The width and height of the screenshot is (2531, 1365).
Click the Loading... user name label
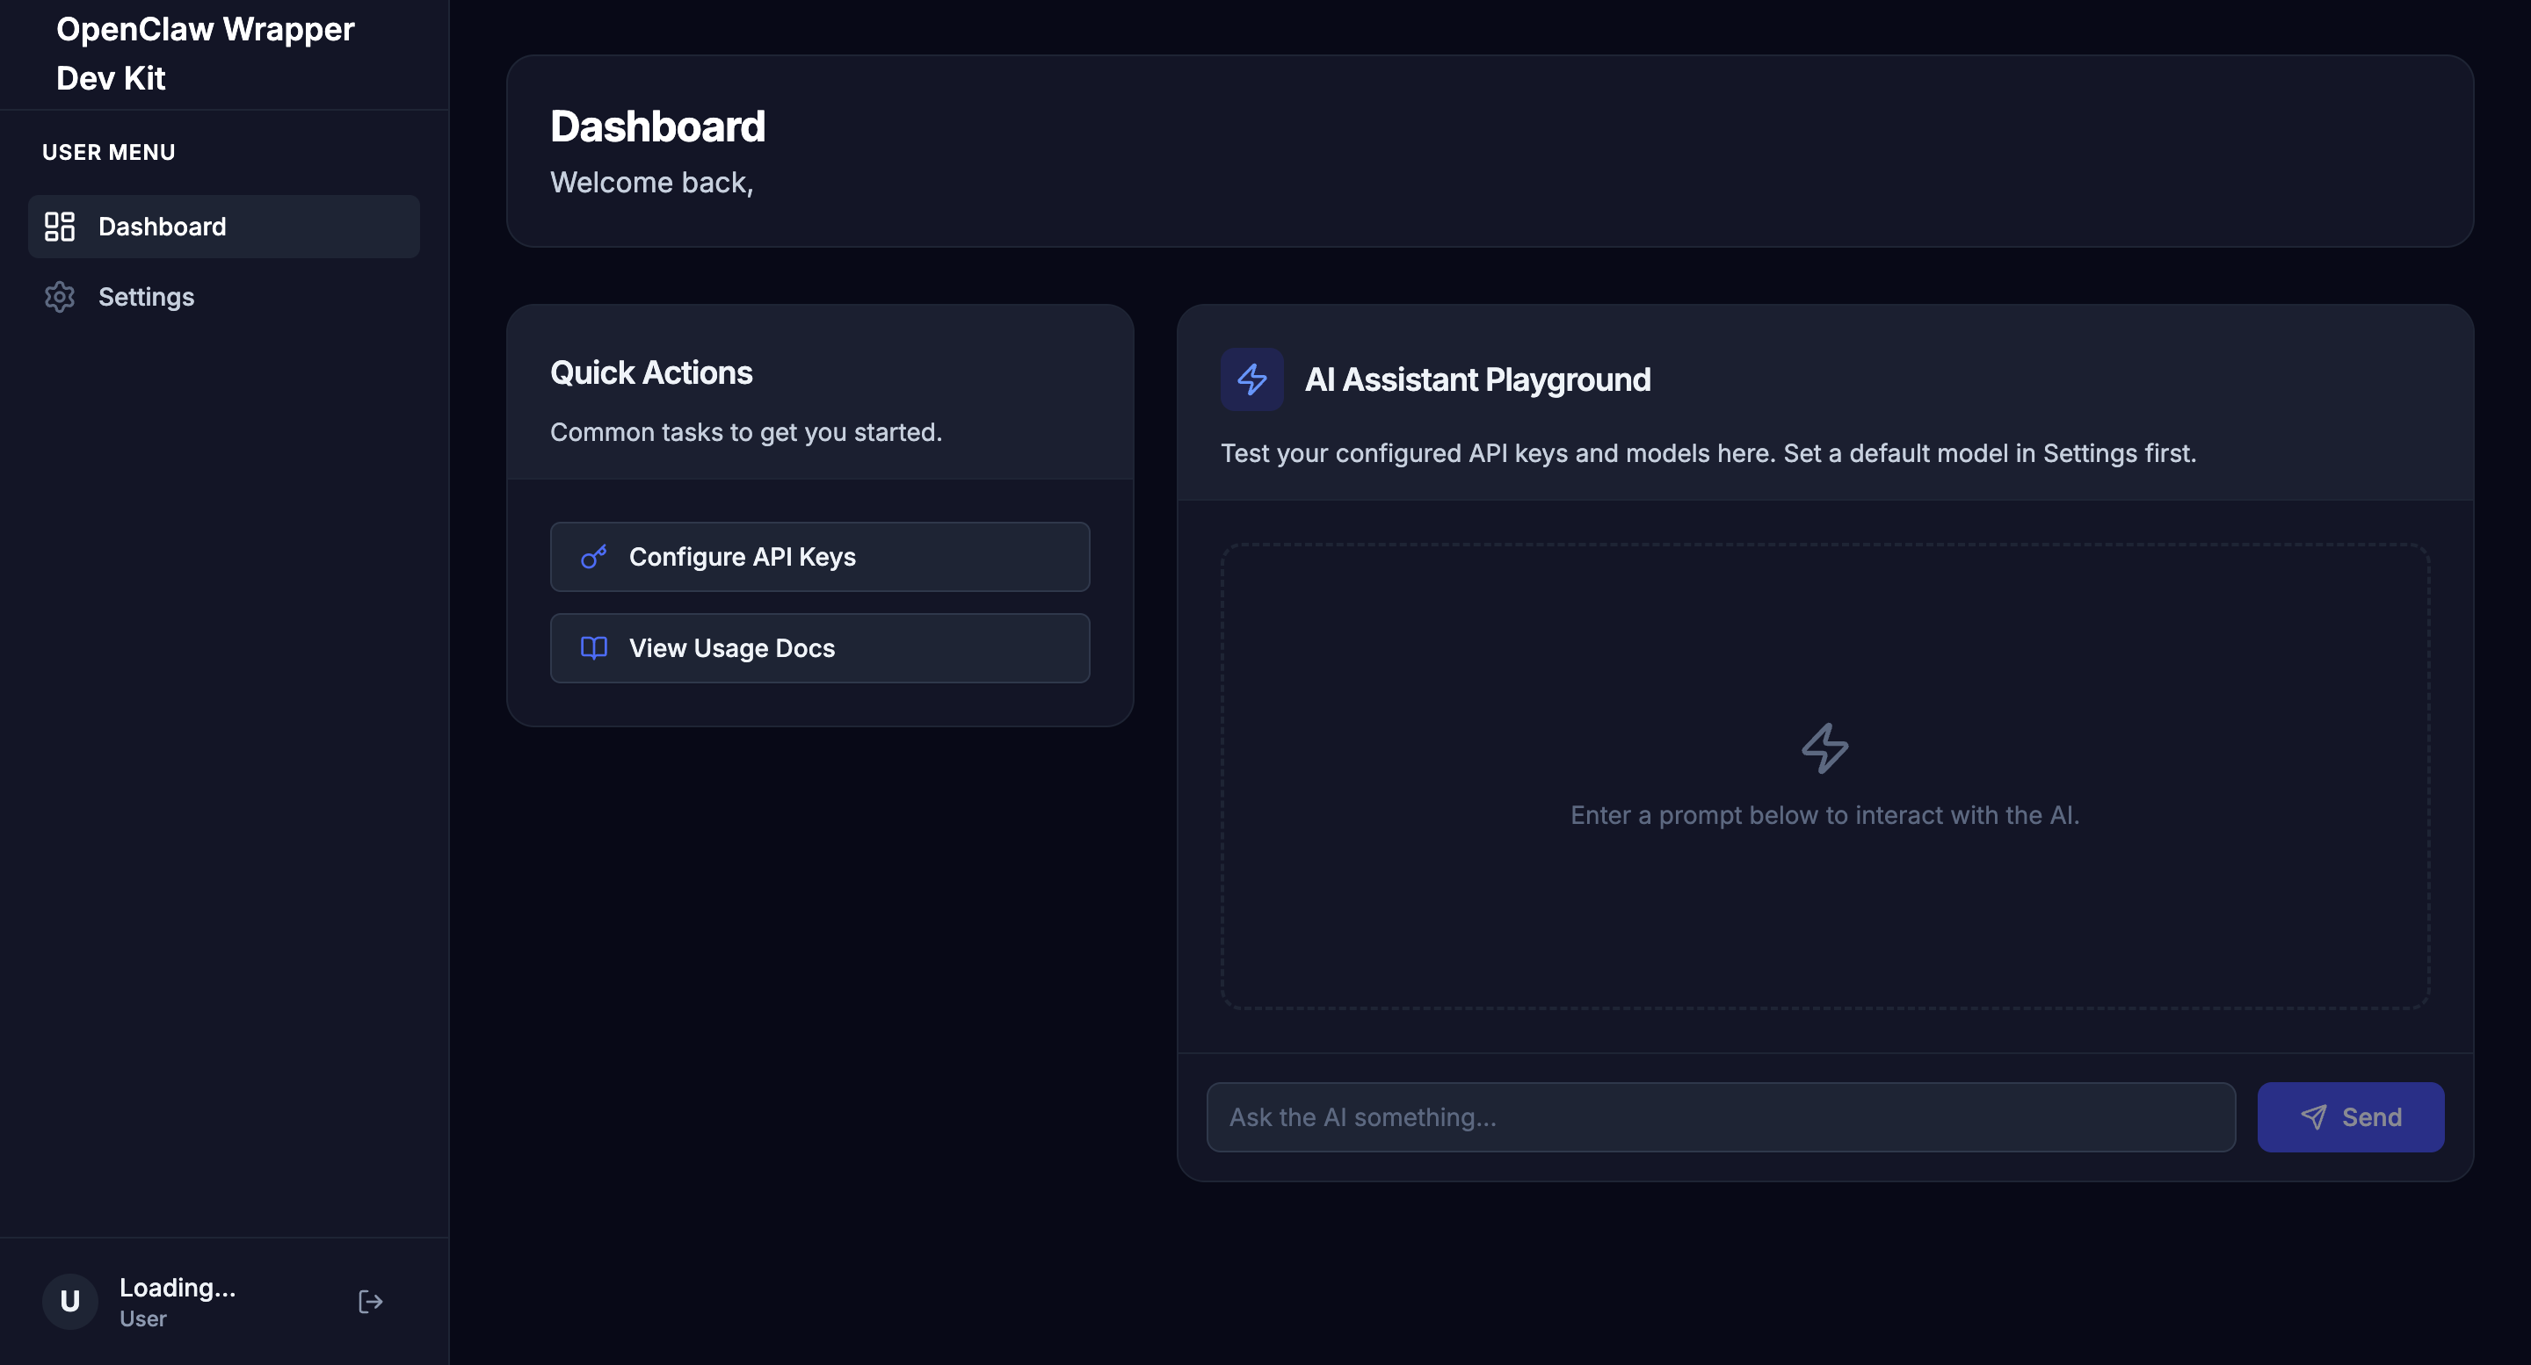tap(178, 1288)
